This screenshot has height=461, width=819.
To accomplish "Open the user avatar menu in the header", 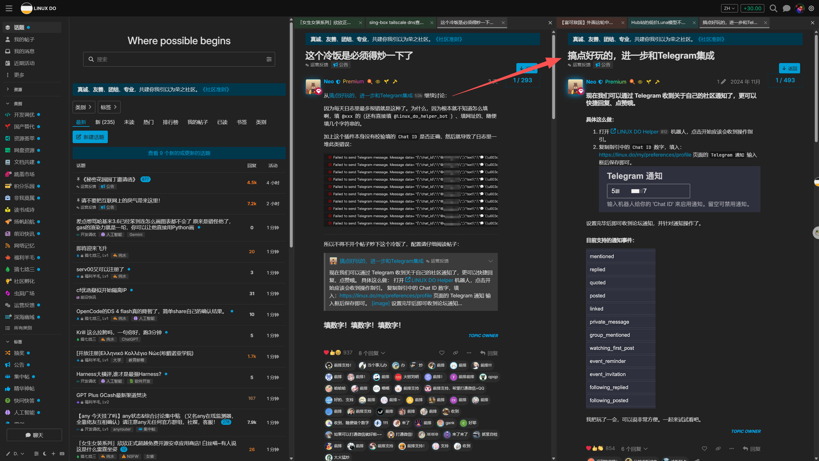I will (x=800, y=8).
